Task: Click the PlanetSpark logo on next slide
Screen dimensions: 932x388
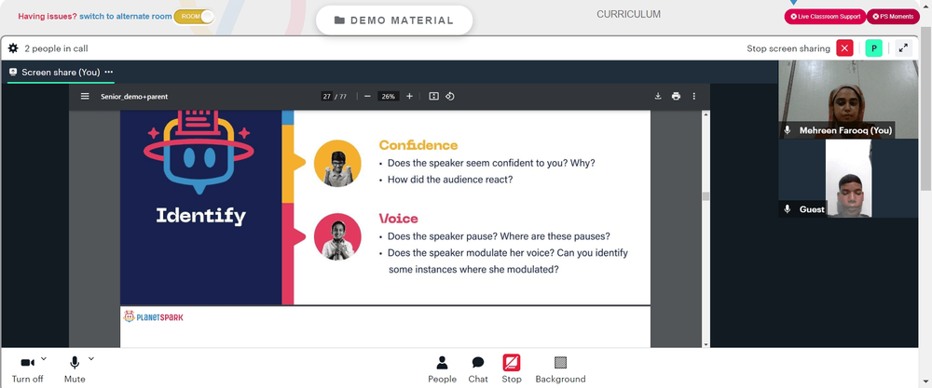Action: pos(153,316)
